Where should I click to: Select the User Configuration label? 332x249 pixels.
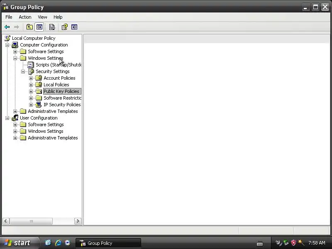pyautogui.click(x=39, y=118)
